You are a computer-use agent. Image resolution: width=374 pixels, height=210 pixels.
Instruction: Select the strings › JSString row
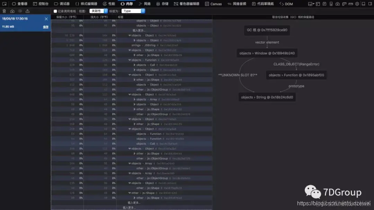[132, 45]
